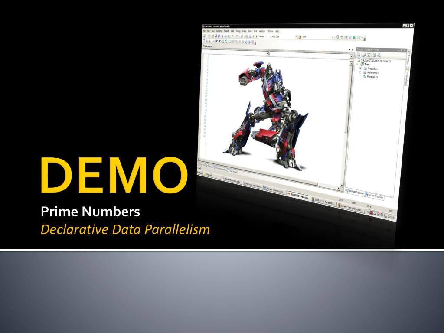
Task: Select the Program.cs editor tab
Action: 207,46
